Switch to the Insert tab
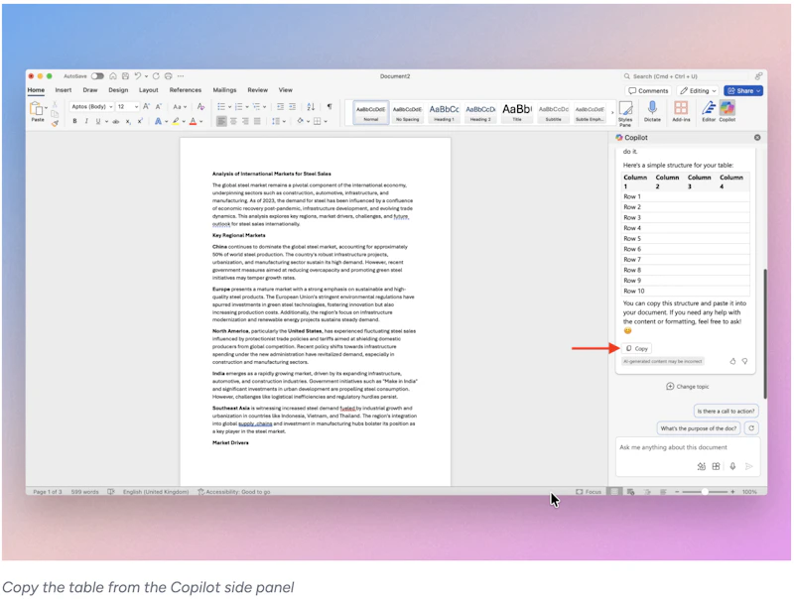This screenshot has width=794, height=600. pyautogui.click(x=64, y=90)
